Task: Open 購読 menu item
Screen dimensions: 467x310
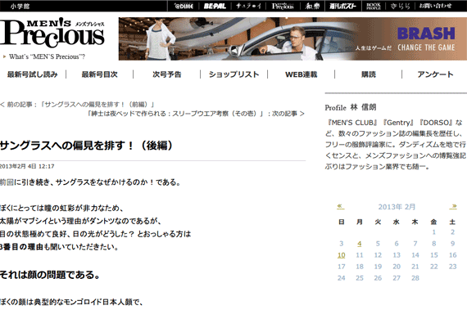Action: pos(369,74)
